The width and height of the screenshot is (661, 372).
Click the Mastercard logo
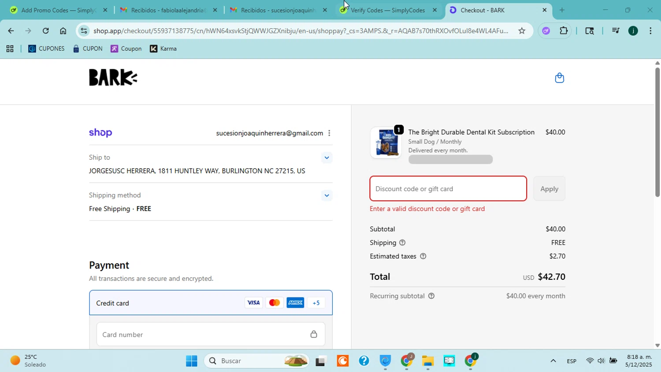click(x=275, y=303)
